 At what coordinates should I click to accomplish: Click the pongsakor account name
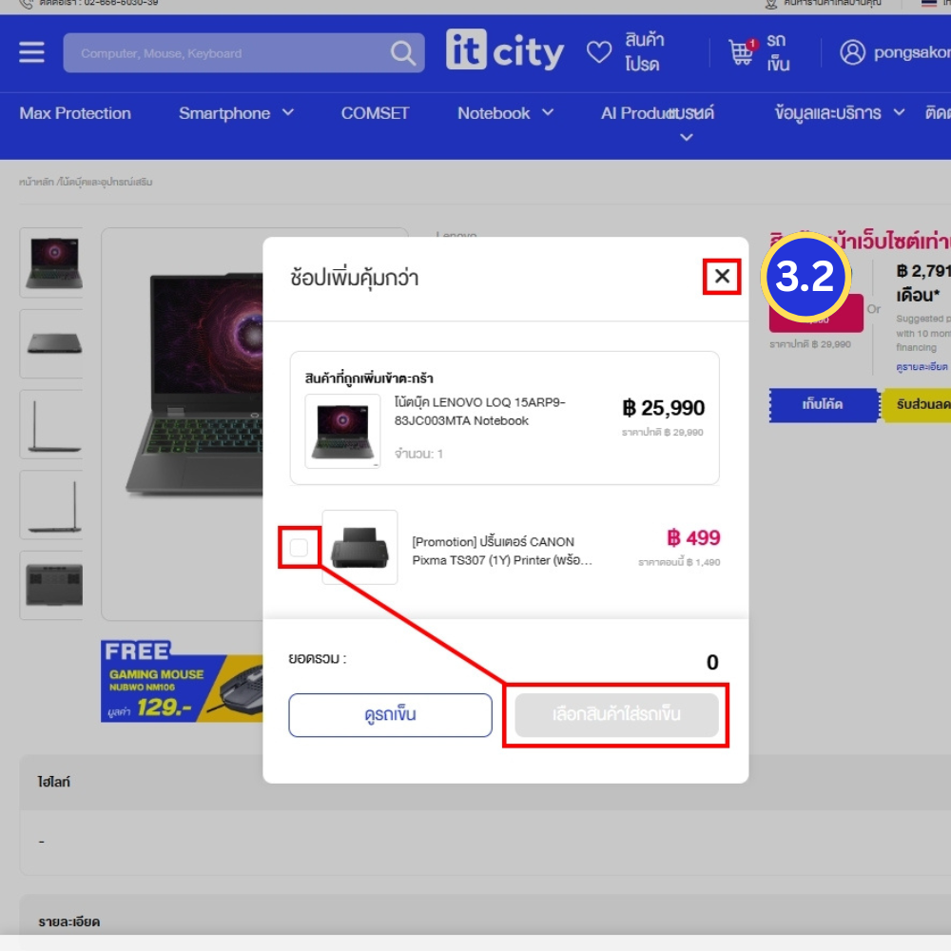[x=912, y=52]
